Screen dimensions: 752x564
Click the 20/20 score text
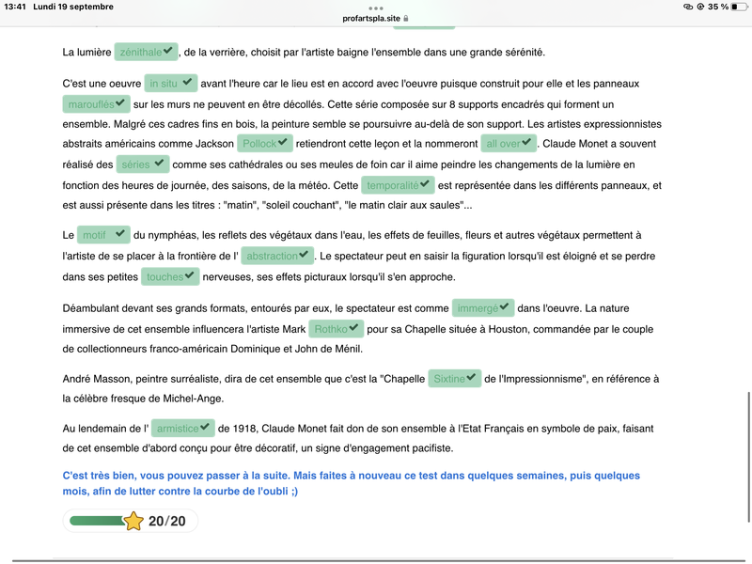coord(167,521)
